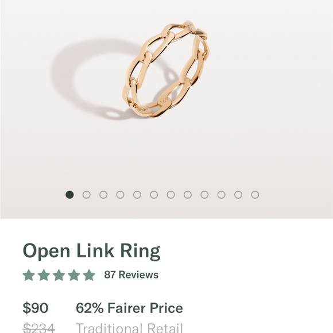Tap the gold ring product photo
Screen dimensions: 333x333
click(166, 69)
